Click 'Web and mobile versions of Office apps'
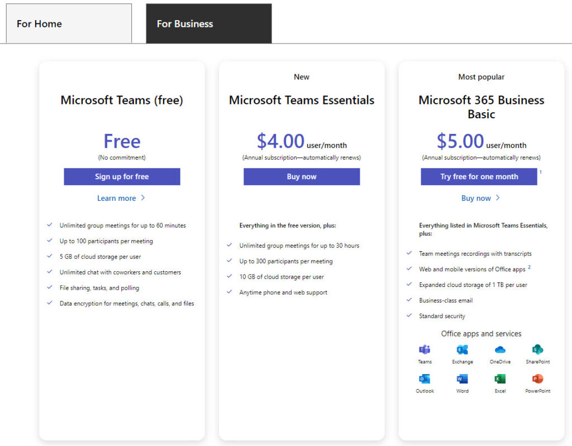 pyautogui.click(x=472, y=270)
